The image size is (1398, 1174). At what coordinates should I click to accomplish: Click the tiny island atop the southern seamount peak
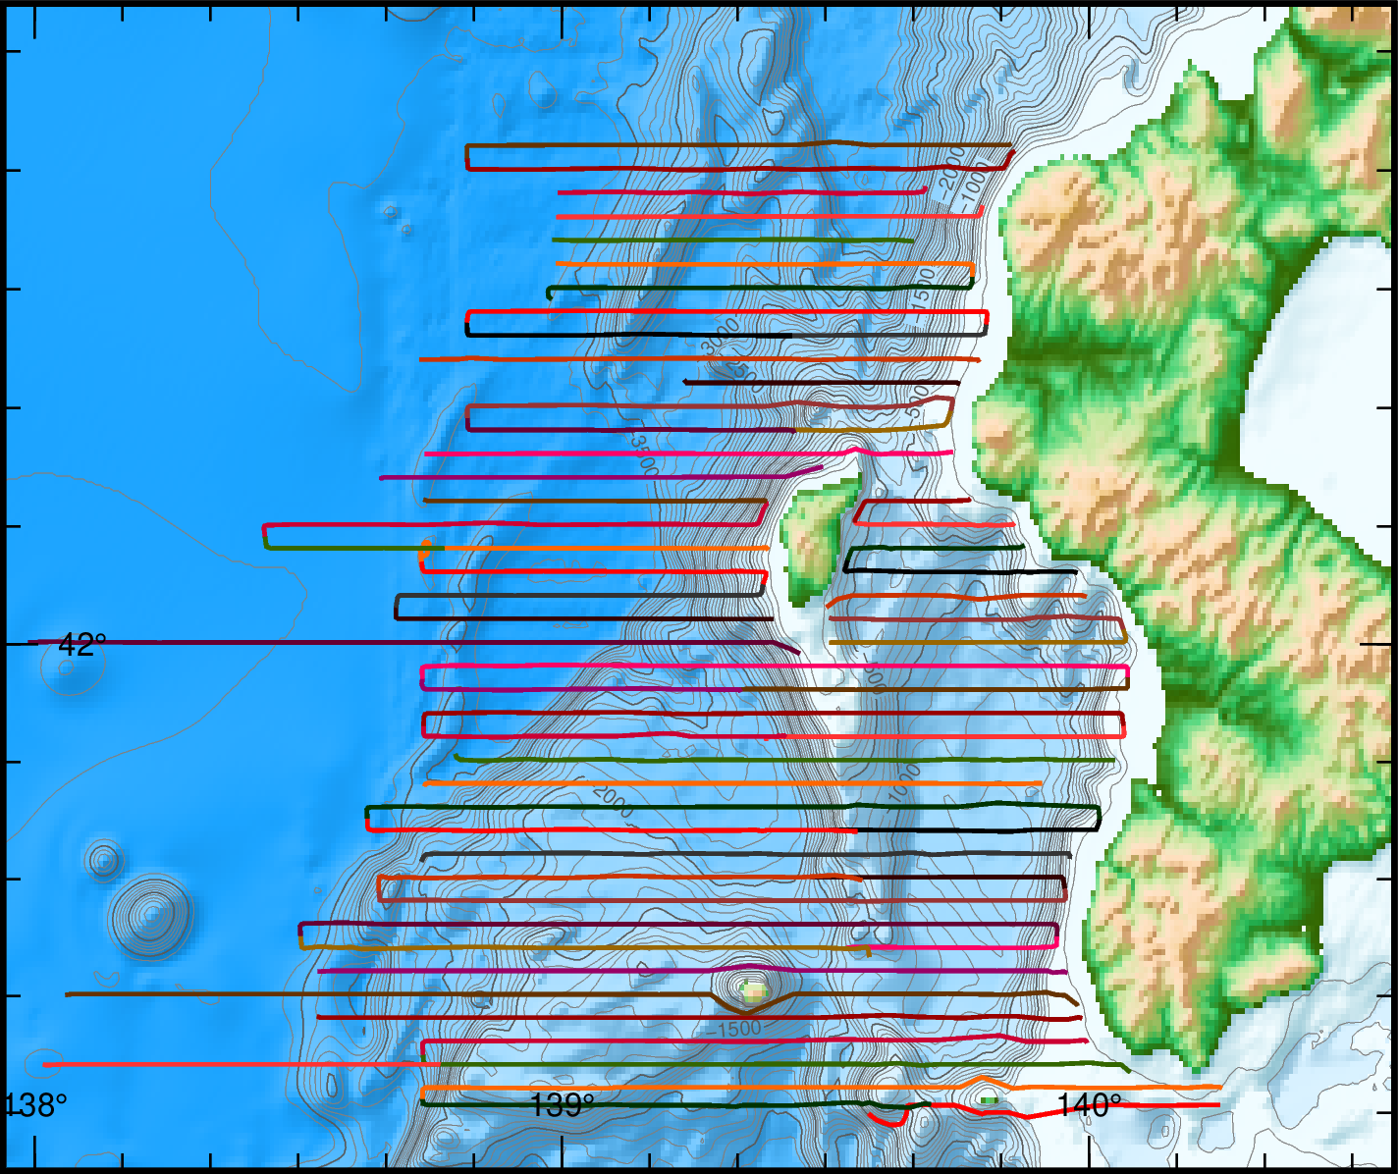pyautogui.click(x=753, y=989)
